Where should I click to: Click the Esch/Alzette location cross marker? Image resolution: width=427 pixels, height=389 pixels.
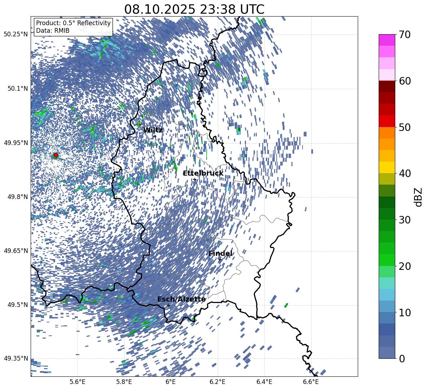click(x=168, y=305)
